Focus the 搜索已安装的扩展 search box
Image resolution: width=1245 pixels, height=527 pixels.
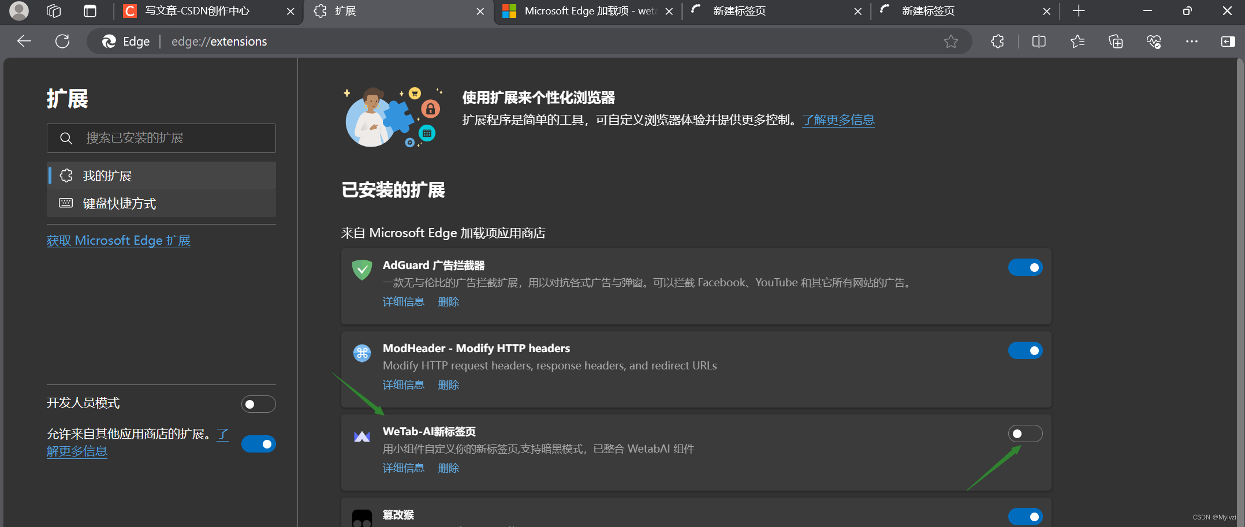pos(161,138)
